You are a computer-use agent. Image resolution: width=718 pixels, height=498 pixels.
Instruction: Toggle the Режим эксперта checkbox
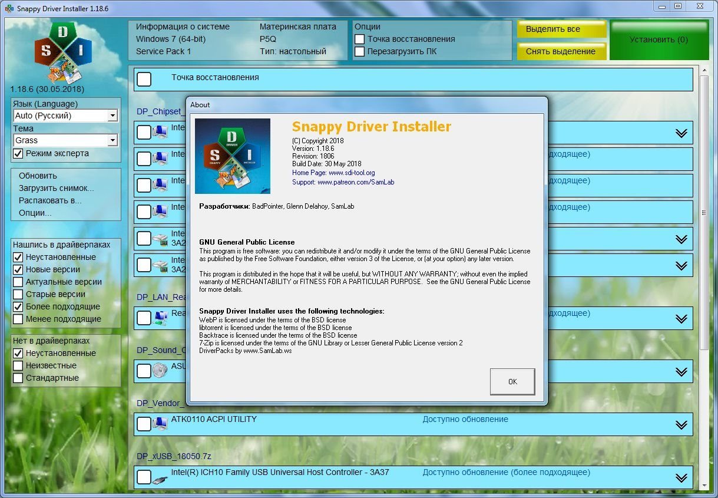pyautogui.click(x=18, y=153)
